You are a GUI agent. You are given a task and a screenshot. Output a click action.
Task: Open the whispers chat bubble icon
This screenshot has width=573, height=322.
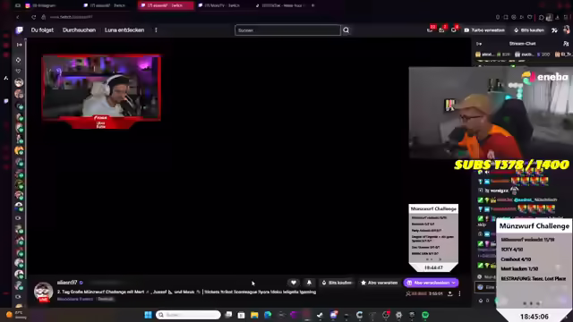(x=454, y=30)
